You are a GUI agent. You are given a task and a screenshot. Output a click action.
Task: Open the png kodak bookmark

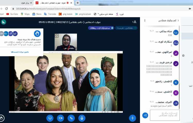(66, 14)
